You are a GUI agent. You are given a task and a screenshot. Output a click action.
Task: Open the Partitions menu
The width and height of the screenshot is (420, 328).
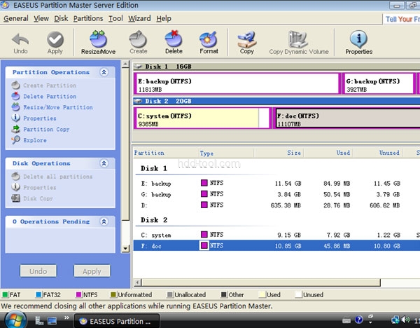88,18
